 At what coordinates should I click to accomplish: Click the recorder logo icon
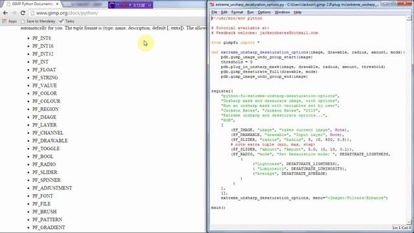112,5
